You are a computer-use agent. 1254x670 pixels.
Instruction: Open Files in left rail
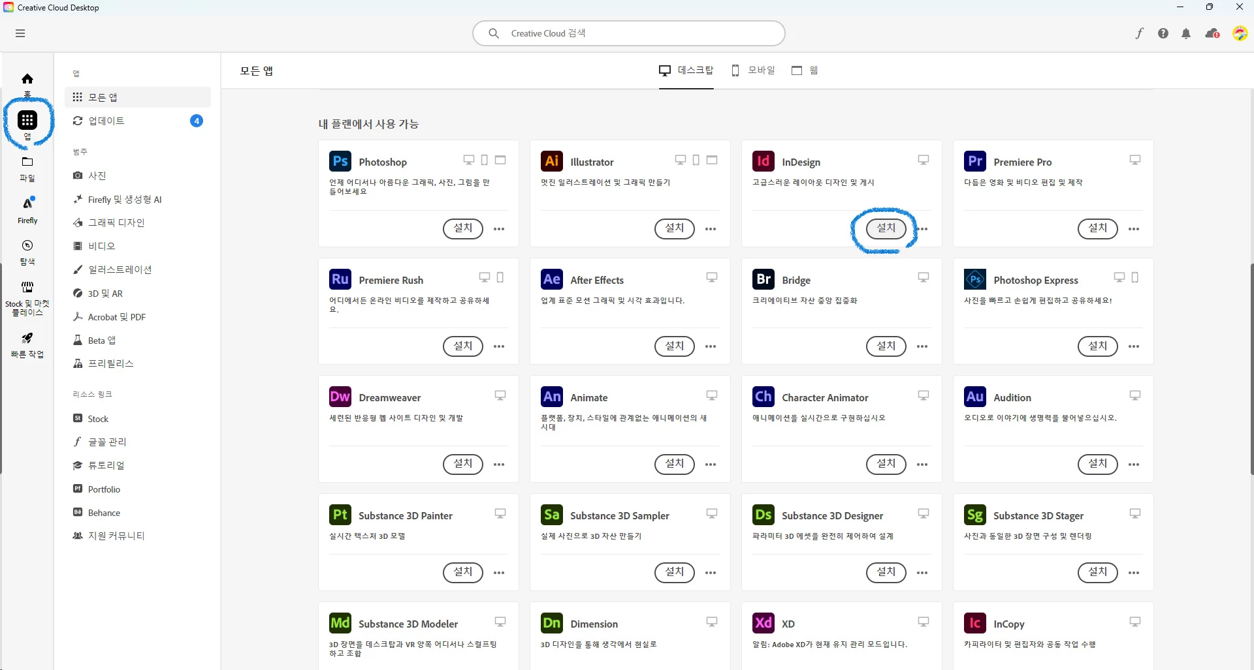[x=27, y=168]
